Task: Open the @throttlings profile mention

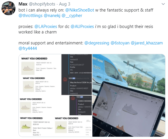Action: coord(30,16)
